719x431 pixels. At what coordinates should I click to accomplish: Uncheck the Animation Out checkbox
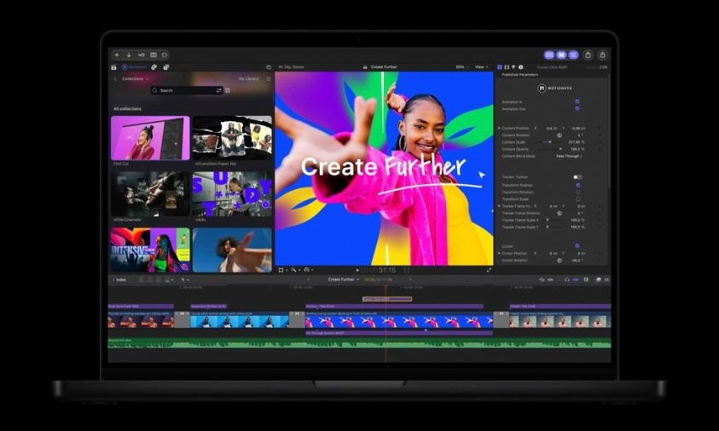[x=577, y=108]
